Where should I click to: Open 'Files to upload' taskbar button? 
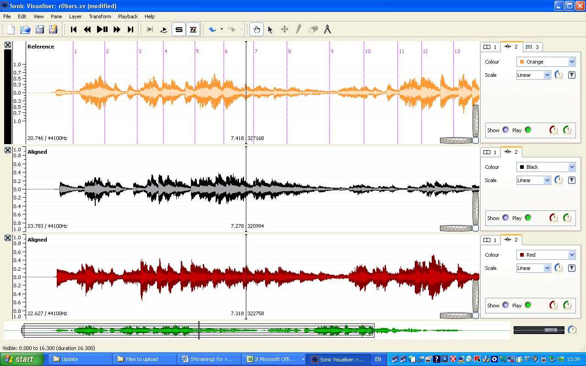click(144, 359)
